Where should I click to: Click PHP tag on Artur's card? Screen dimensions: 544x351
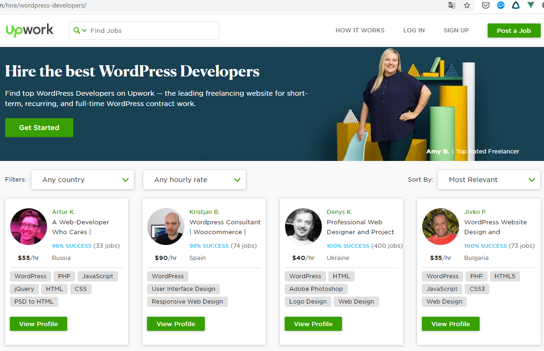click(x=64, y=276)
